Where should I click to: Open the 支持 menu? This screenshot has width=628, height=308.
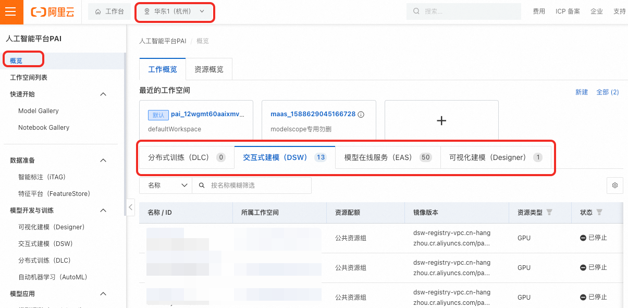click(x=620, y=11)
